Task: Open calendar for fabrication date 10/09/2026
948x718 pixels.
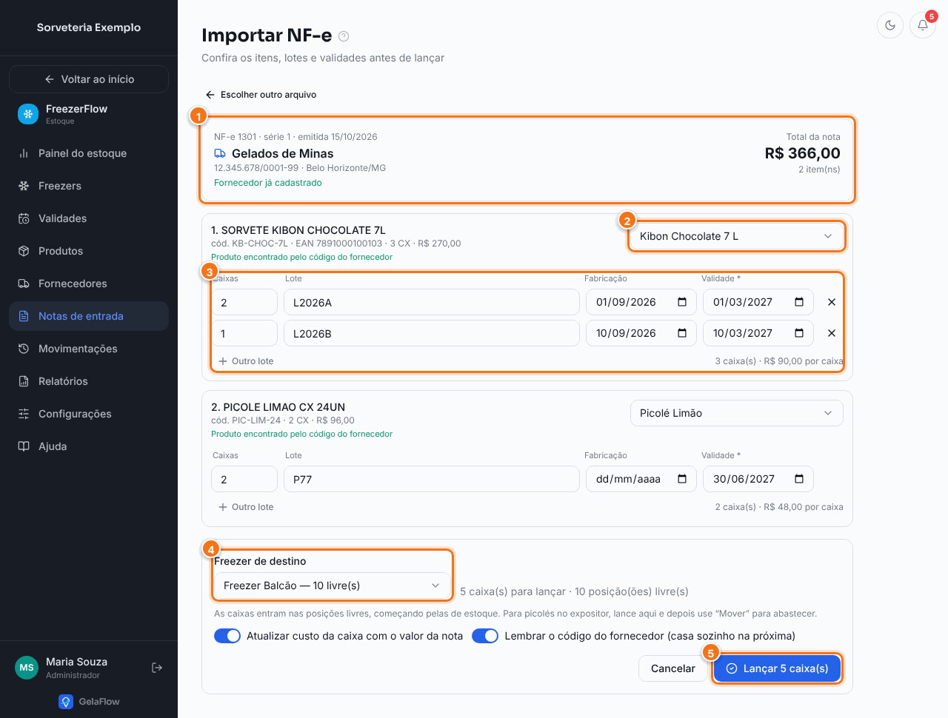Action: coord(682,333)
